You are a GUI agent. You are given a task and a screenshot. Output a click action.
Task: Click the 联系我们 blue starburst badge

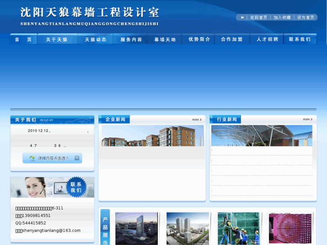pyautogui.click(x=76, y=187)
